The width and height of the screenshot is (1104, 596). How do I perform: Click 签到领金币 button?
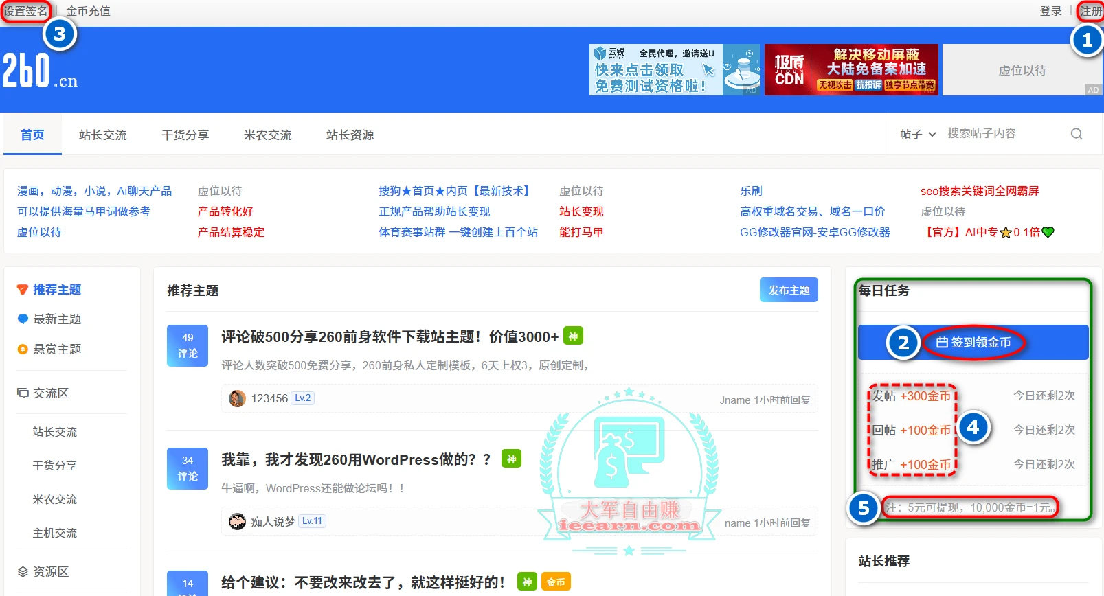[973, 342]
